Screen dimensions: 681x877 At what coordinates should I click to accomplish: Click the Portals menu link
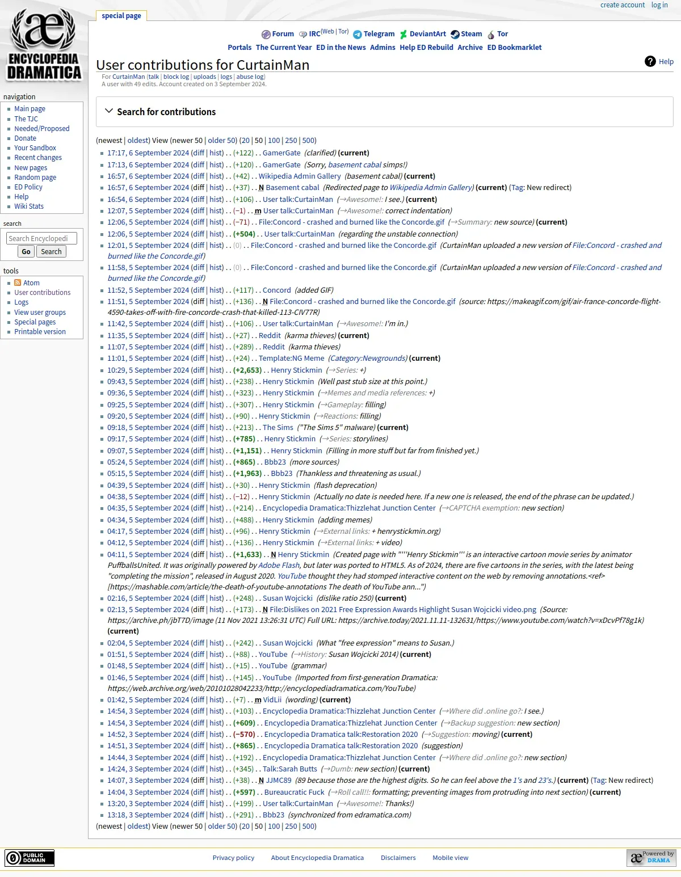click(x=239, y=48)
